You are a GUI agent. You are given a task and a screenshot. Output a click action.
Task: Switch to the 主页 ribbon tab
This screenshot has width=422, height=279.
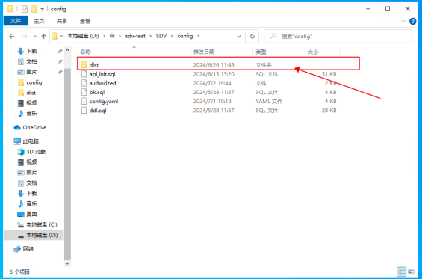(39, 21)
